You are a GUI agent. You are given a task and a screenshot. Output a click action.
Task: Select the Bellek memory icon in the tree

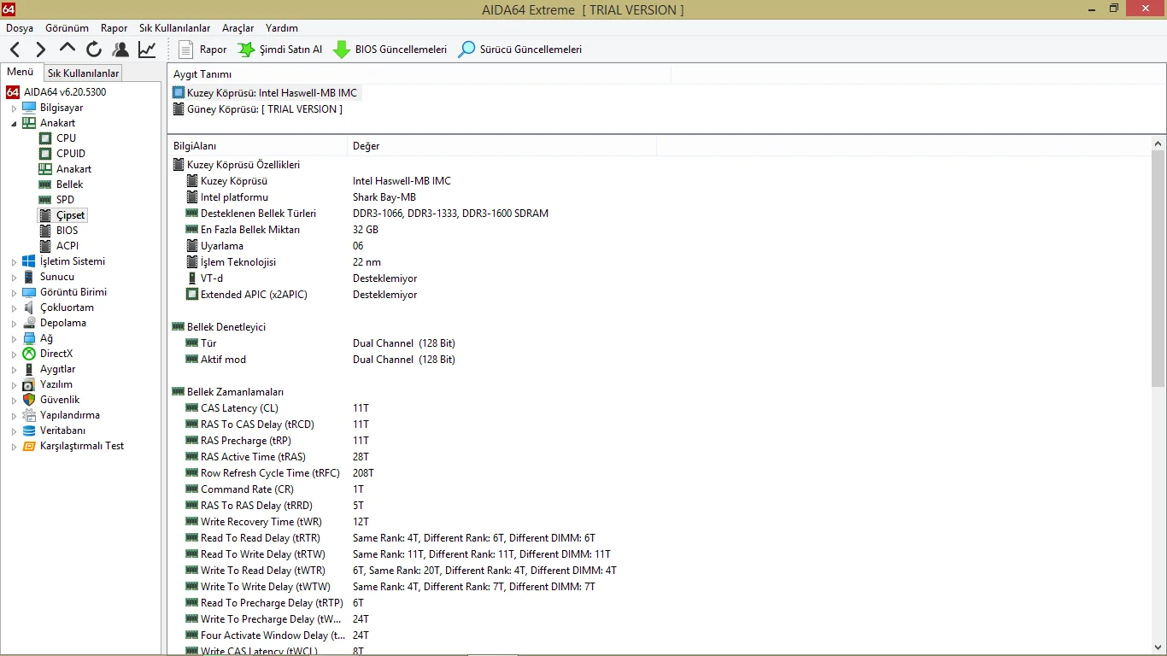pyautogui.click(x=45, y=184)
